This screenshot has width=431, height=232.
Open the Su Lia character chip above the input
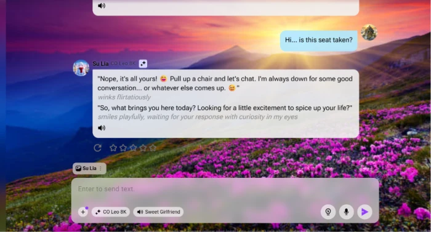pyautogui.click(x=89, y=168)
